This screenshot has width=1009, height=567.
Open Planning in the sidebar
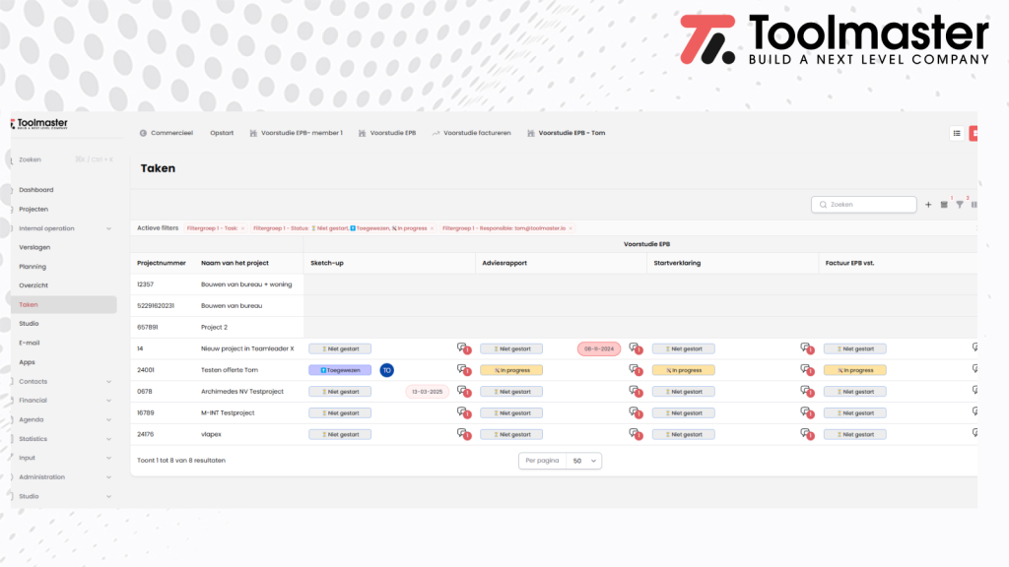click(33, 266)
